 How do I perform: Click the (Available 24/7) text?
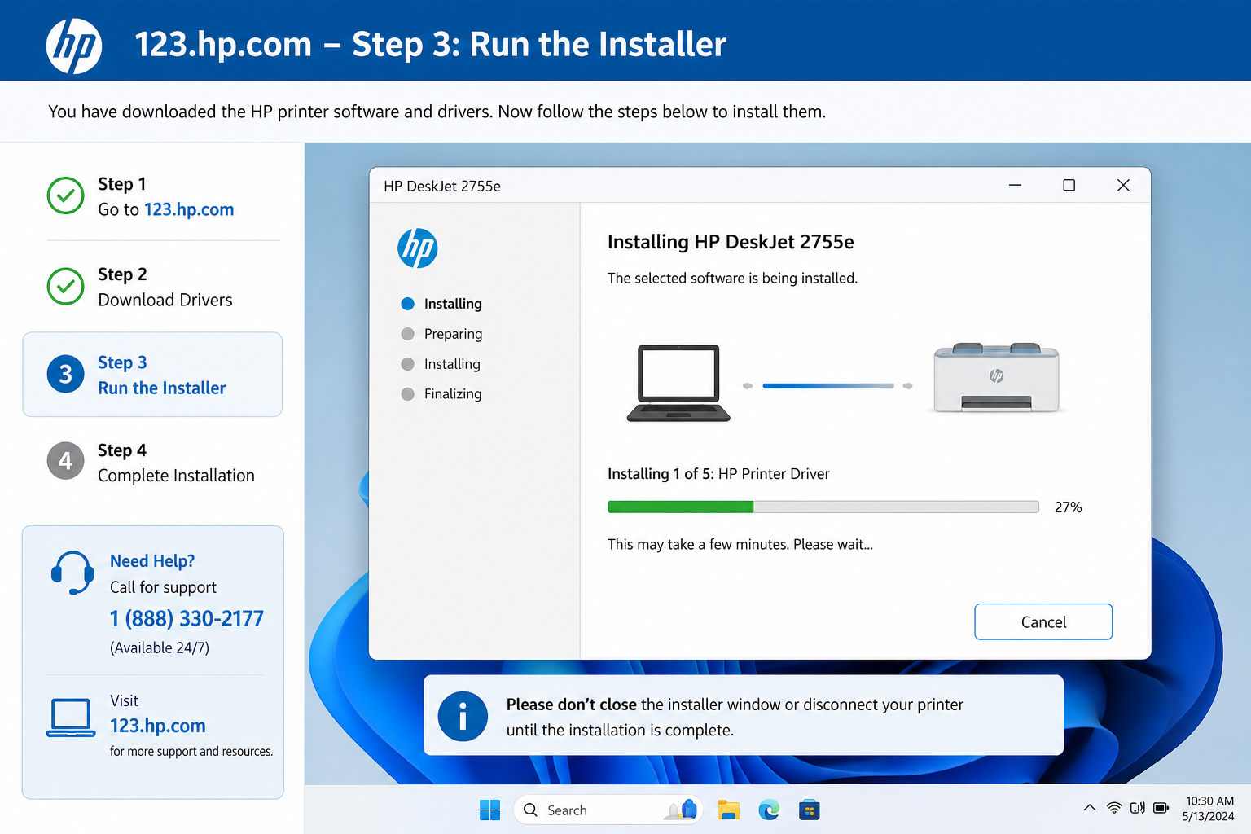coord(160,648)
